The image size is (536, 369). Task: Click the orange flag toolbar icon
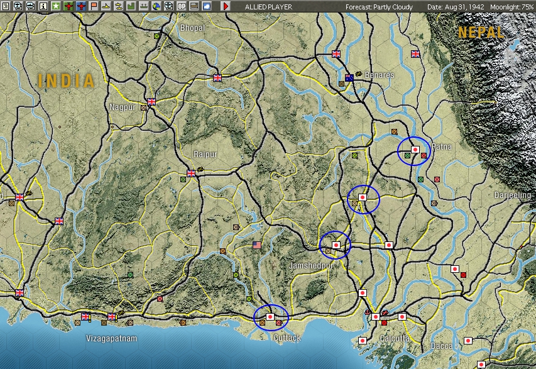94,6
